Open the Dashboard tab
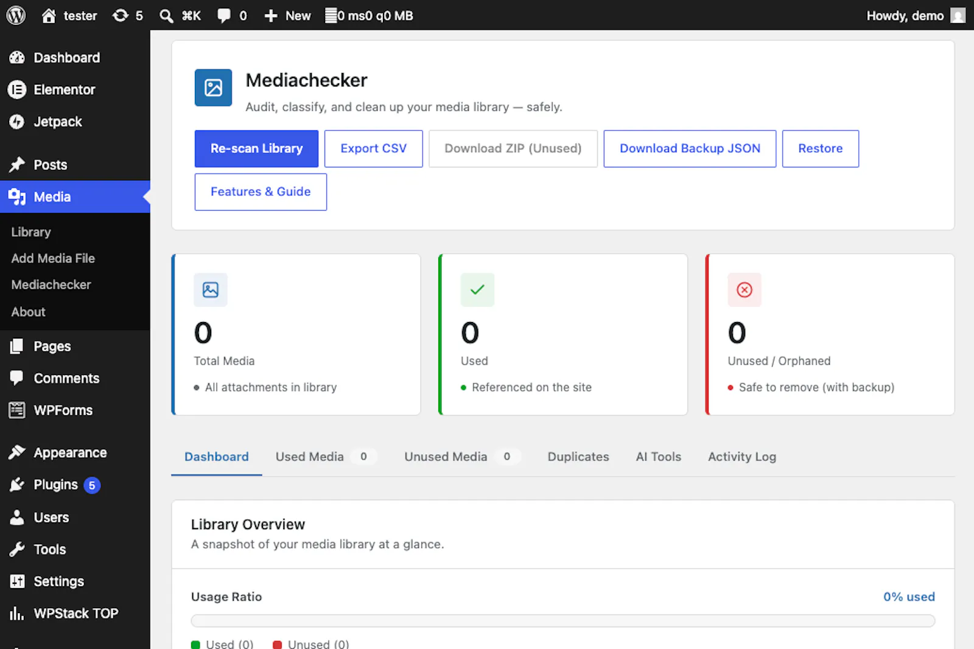This screenshot has width=974, height=649. [x=217, y=457]
